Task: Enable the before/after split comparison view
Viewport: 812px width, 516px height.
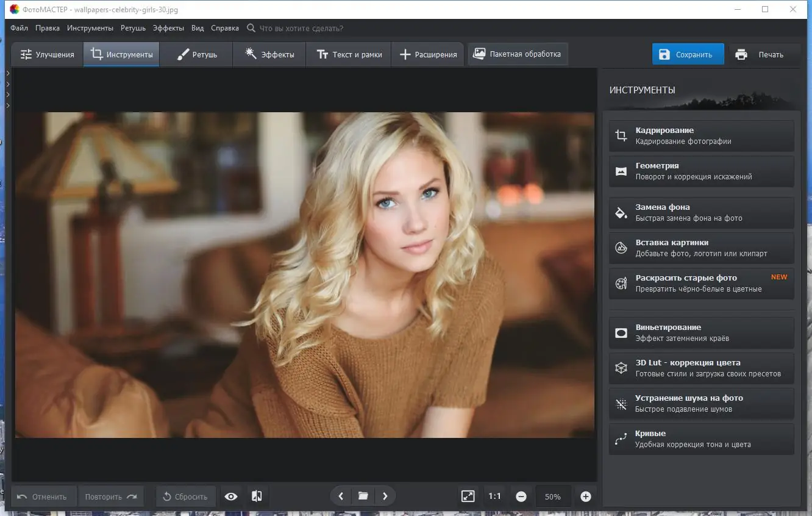Action: [x=256, y=496]
